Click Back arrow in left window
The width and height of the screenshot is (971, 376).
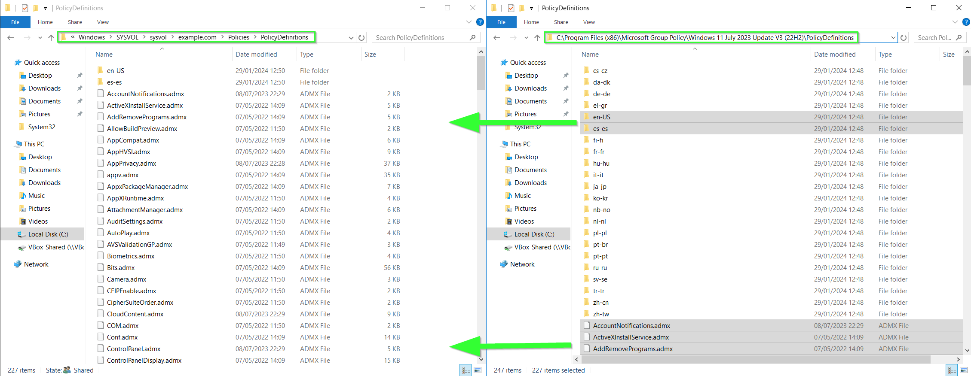11,38
